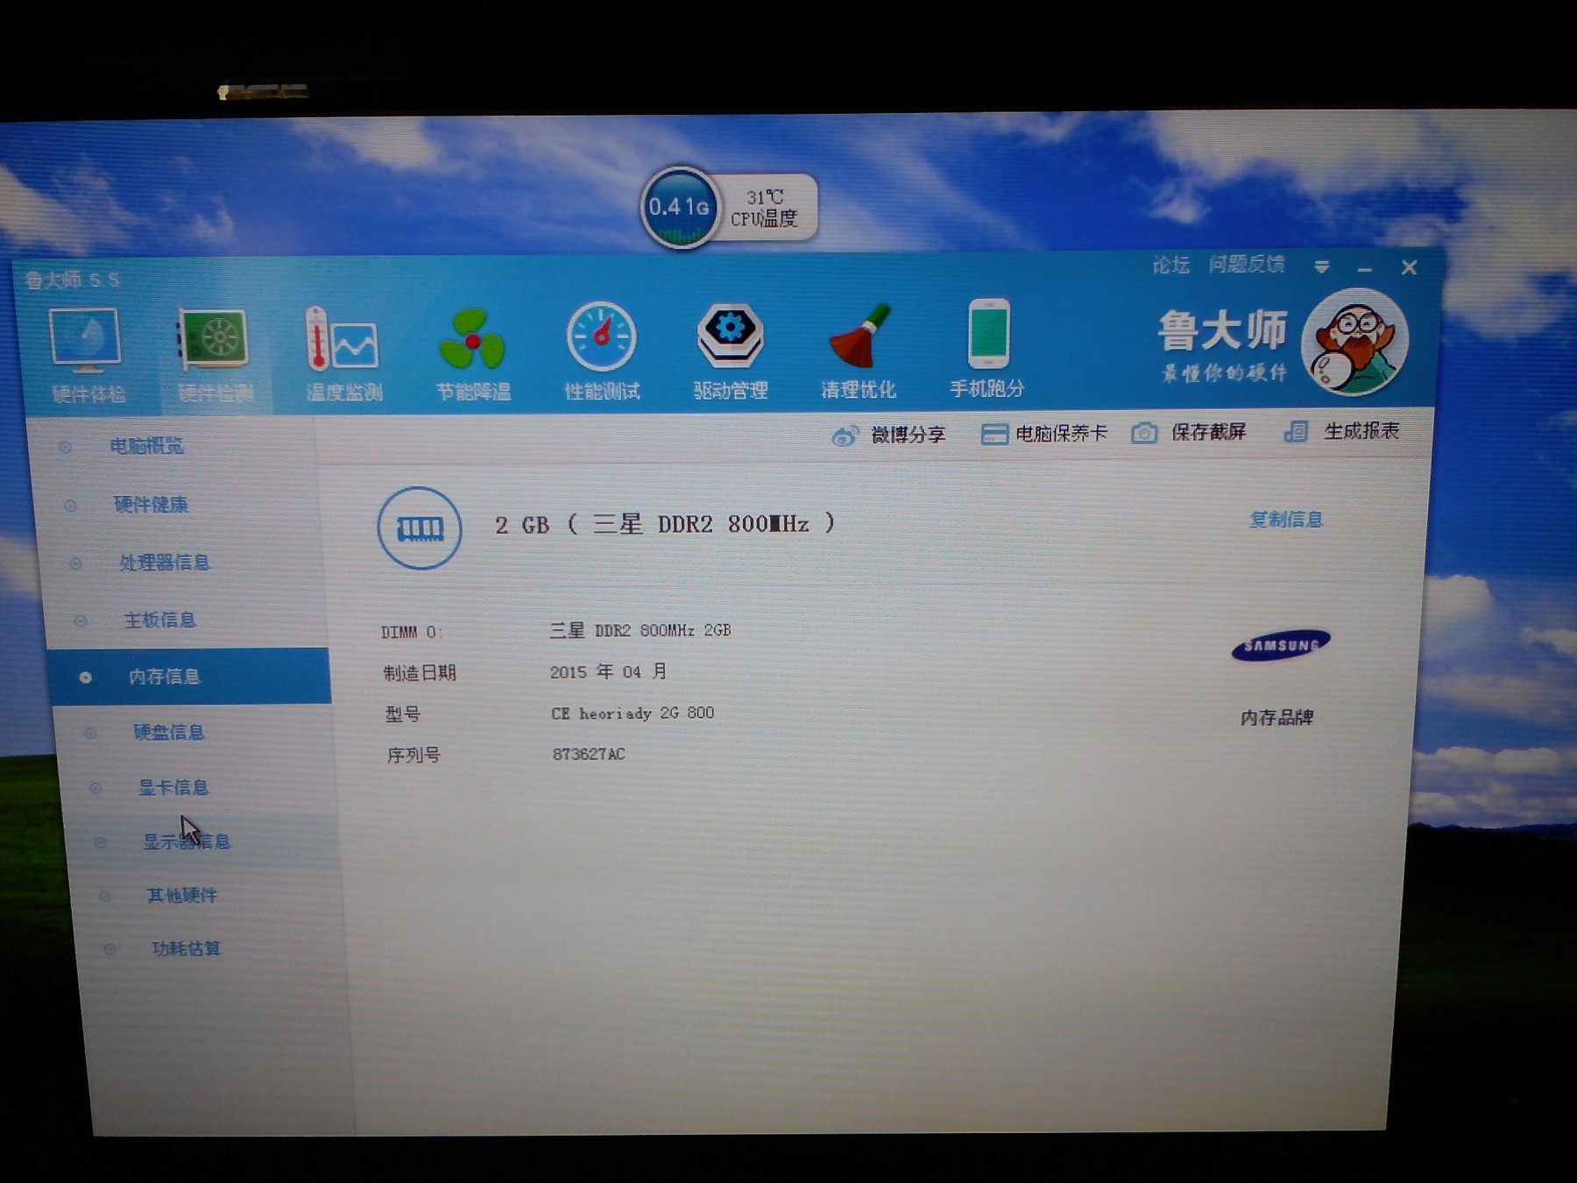Close the 鲁大师 window
The width and height of the screenshot is (1577, 1183).
coord(1409,267)
